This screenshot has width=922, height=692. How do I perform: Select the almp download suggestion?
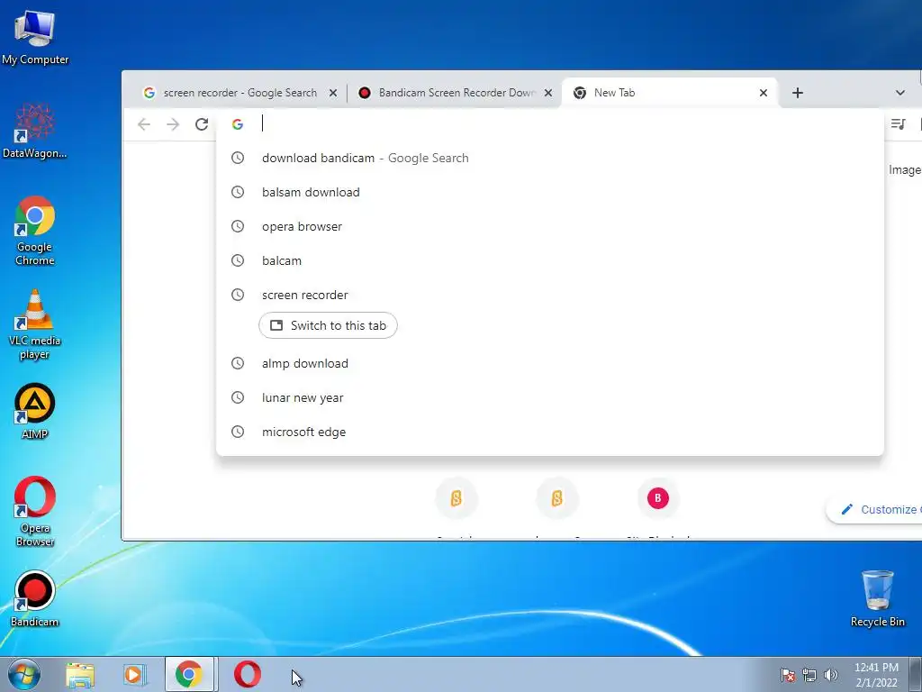pyautogui.click(x=550, y=363)
